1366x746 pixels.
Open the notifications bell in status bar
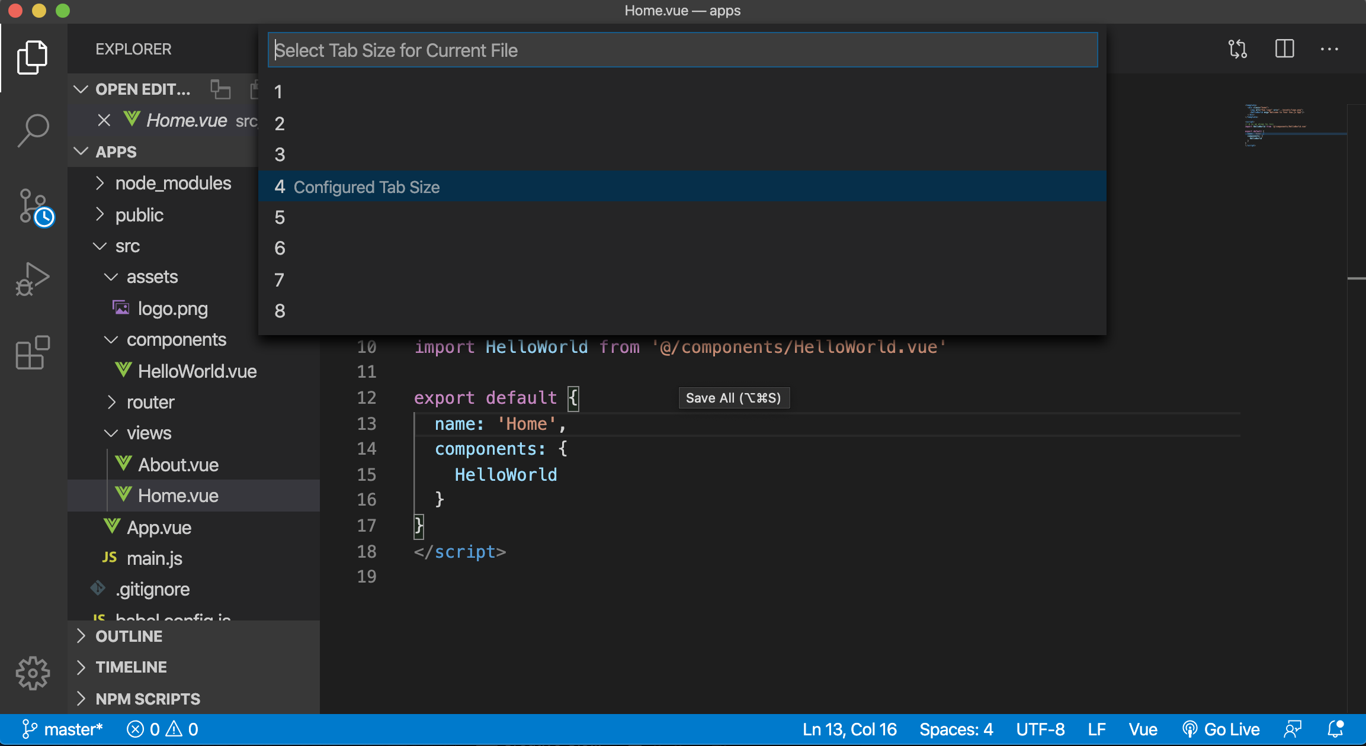coord(1336,729)
